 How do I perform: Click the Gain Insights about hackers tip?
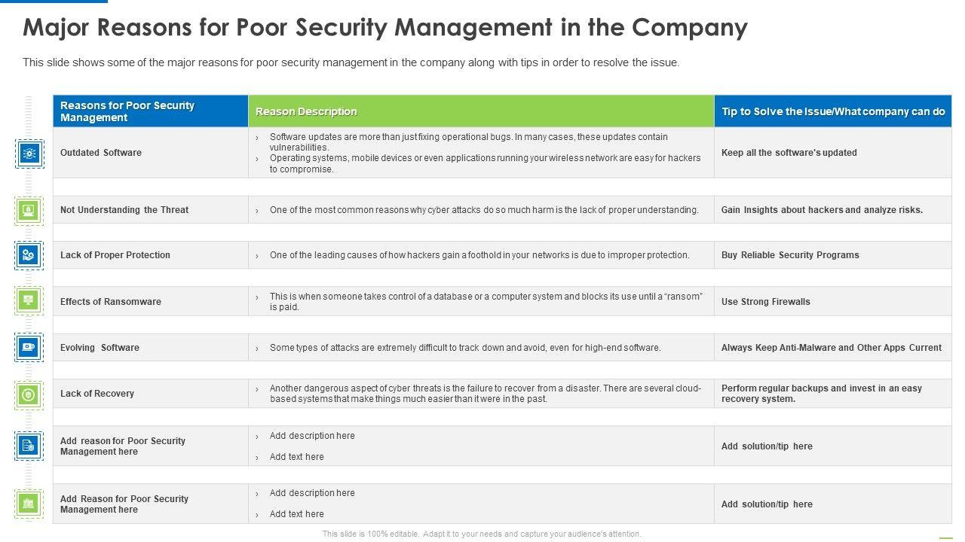[822, 210]
